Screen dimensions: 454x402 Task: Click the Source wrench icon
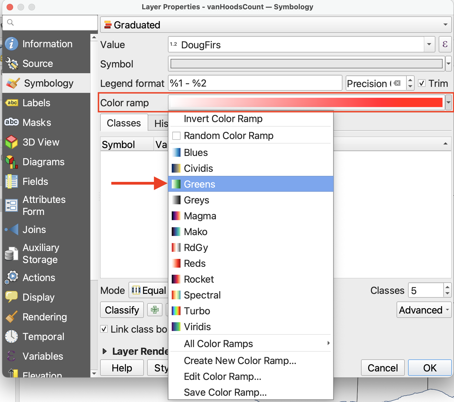[11, 64]
